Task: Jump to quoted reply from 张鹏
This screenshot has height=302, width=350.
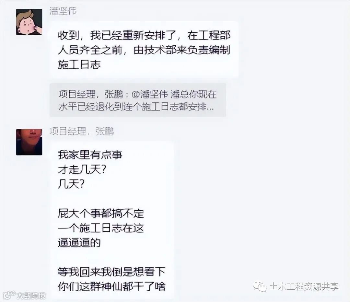Action: coord(138,100)
